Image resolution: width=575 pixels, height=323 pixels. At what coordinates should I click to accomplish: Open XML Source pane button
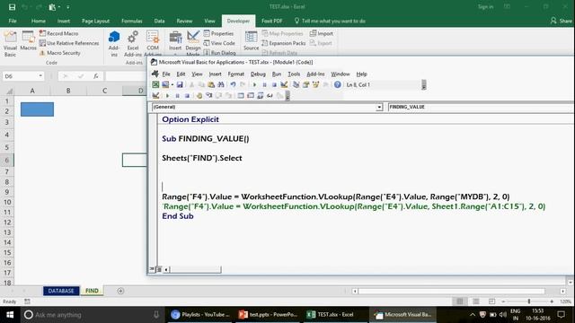click(252, 41)
